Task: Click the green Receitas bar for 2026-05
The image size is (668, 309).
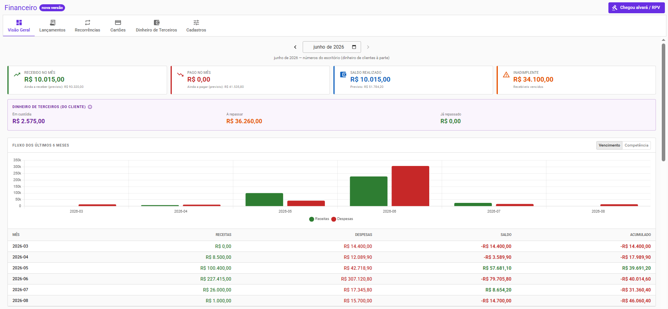Action: [264, 199]
